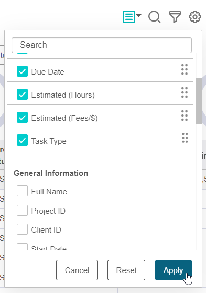
Task: Click the column Search input field
Action: point(102,45)
